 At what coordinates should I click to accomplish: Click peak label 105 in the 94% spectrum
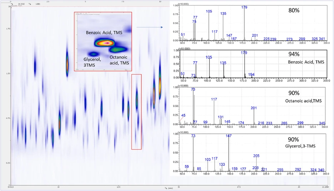[x=209, y=57]
